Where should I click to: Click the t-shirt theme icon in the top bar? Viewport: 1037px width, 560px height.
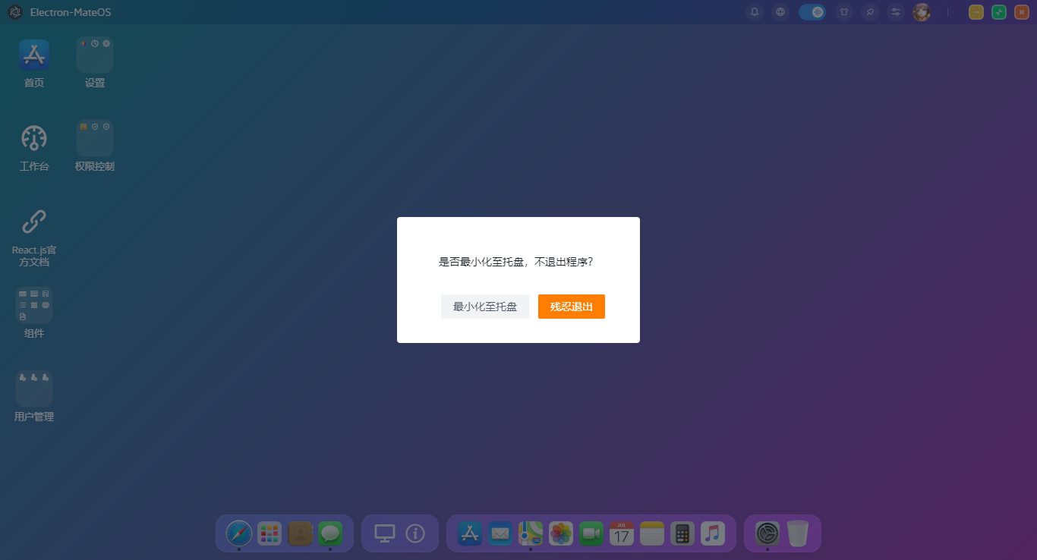click(x=843, y=12)
